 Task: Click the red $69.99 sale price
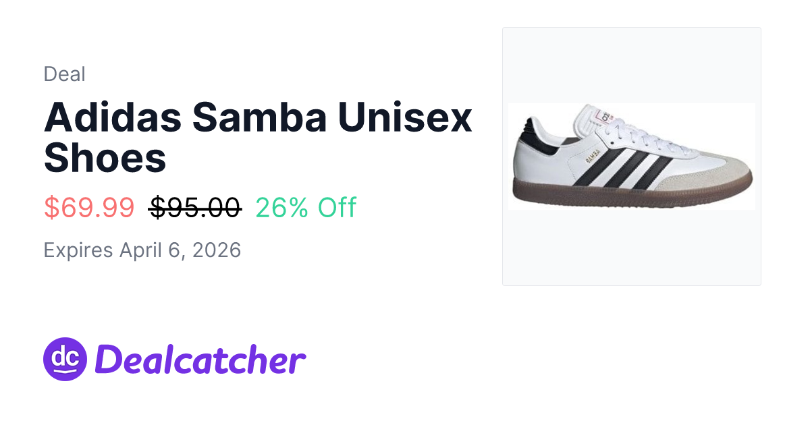click(89, 208)
